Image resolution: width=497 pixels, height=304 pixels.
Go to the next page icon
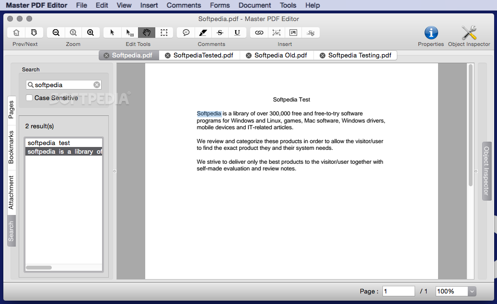pyautogui.click(x=34, y=33)
